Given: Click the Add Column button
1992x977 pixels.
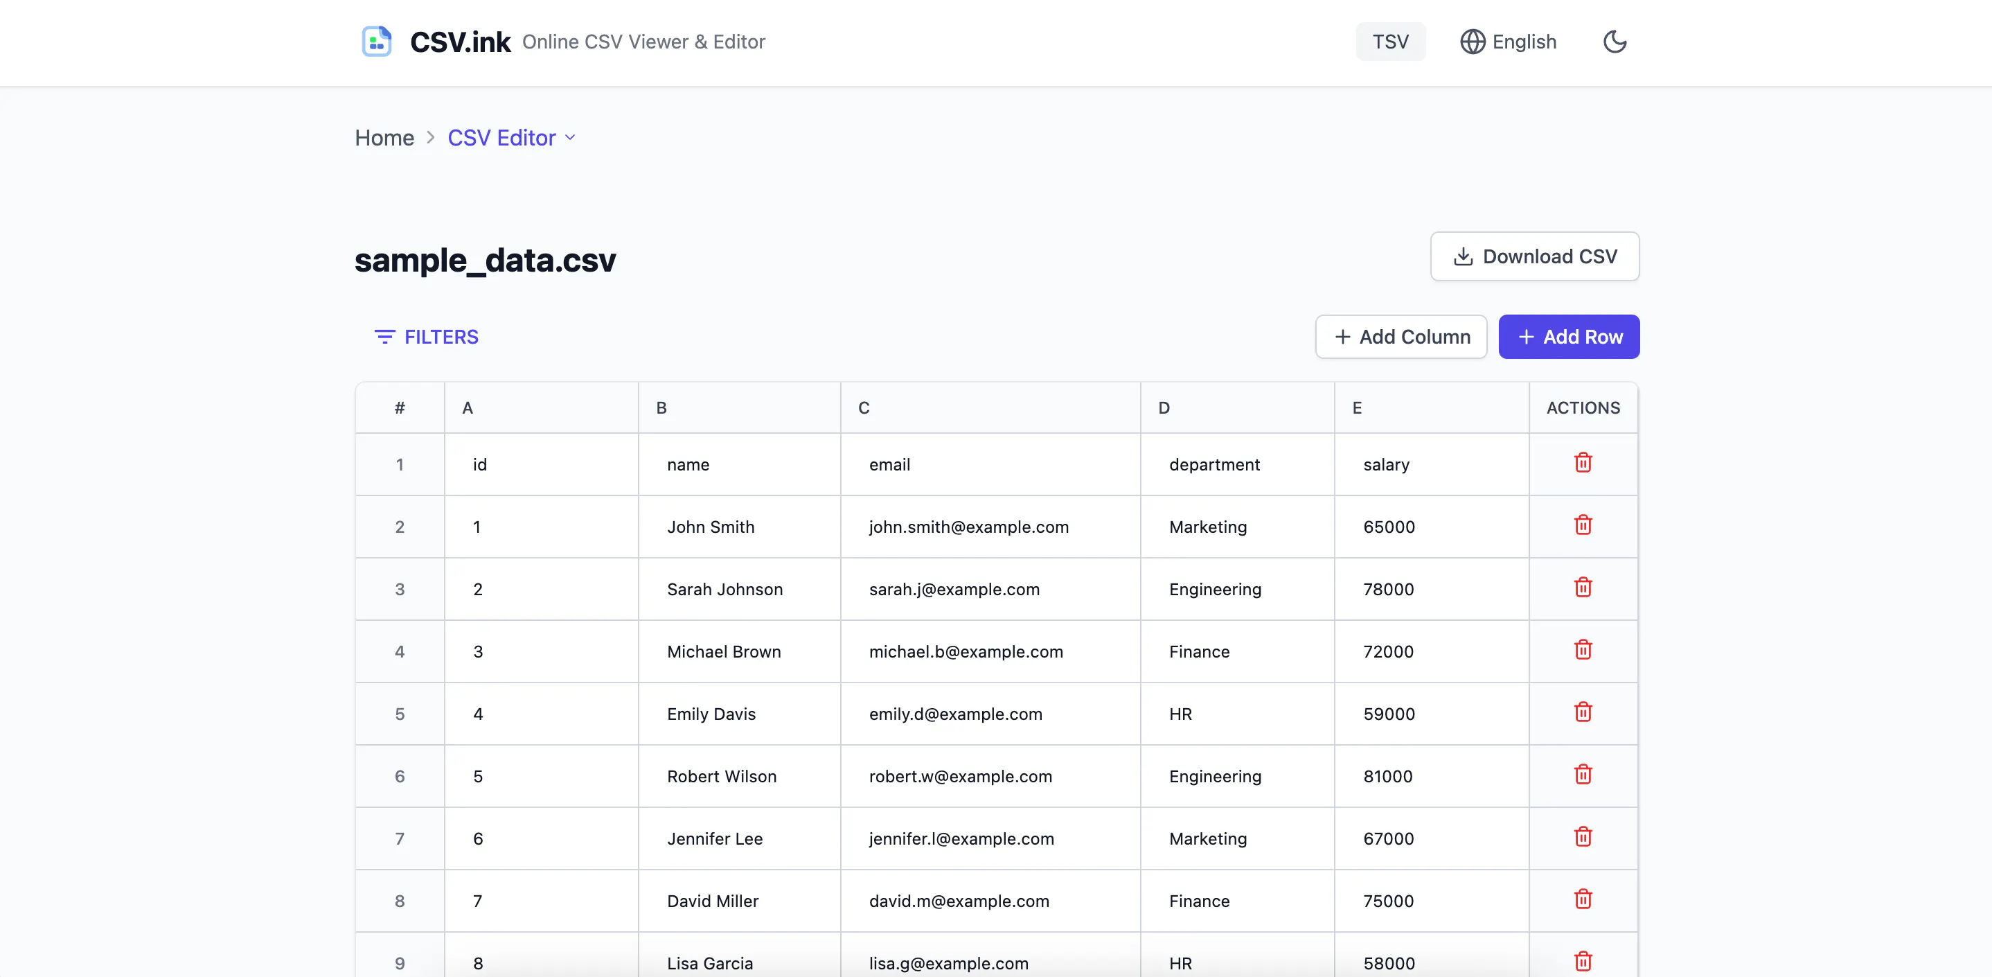Looking at the screenshot, I should pos(1401,337).
